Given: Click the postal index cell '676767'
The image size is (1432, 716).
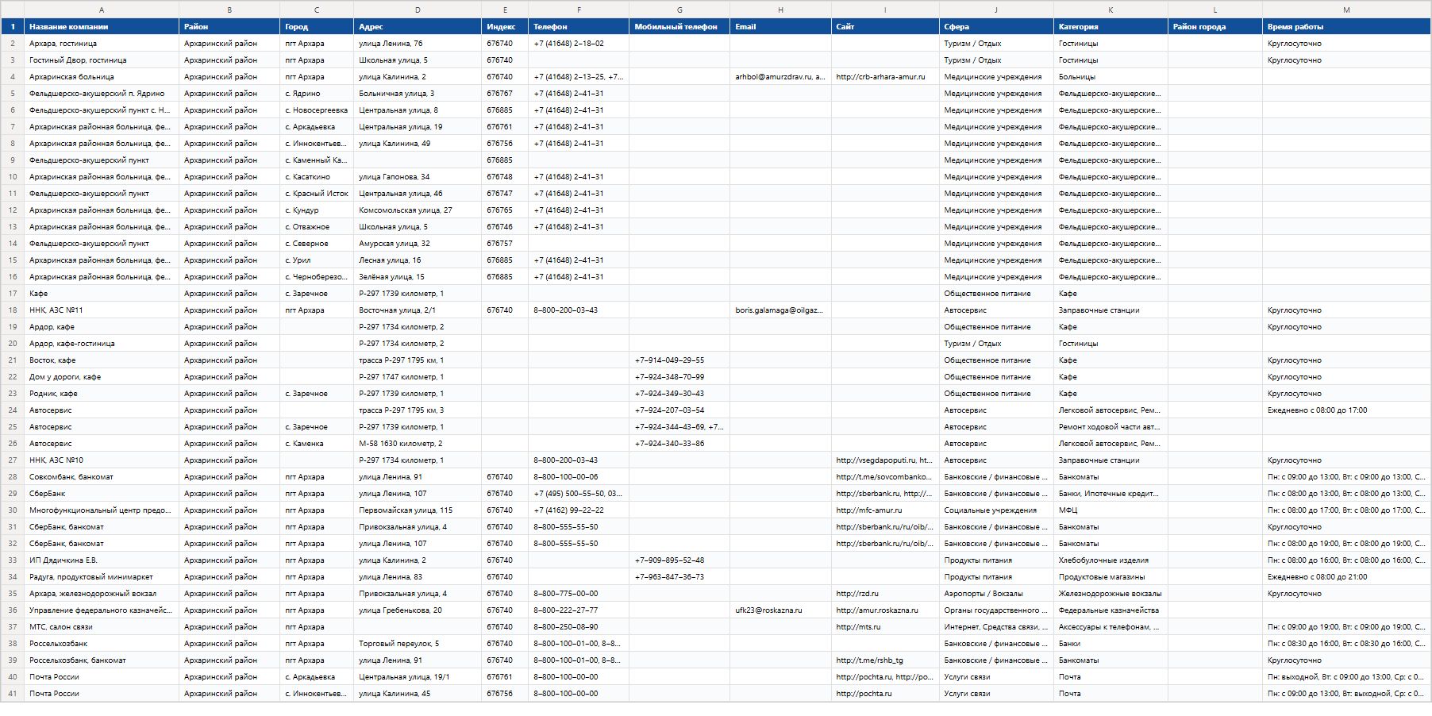Looking at the screenshot, I should coord(505,94).
